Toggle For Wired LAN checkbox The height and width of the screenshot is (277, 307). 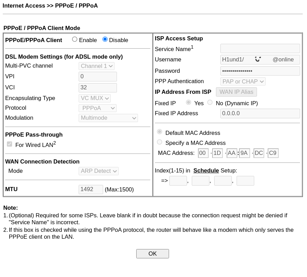click(9, 144)
